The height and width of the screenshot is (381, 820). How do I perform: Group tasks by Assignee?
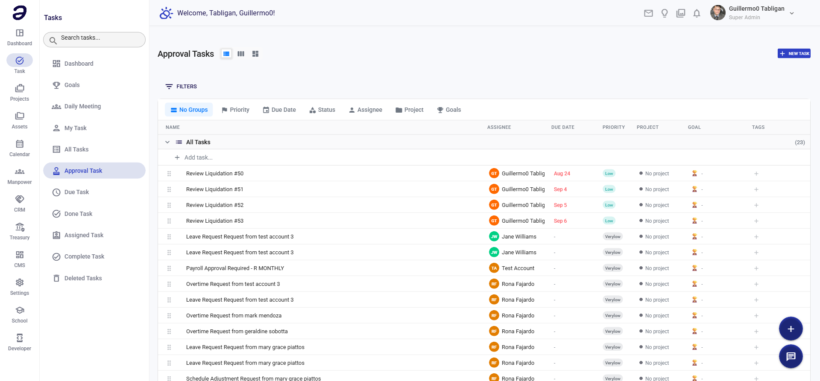[x=366, y=110]
